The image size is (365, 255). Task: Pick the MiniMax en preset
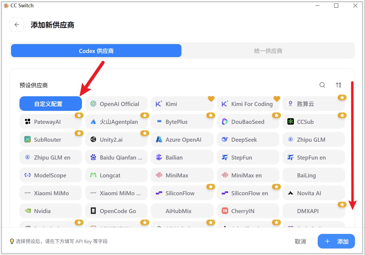248,175
